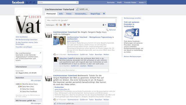Click the attach photo icon in composer

pos(61,25)
